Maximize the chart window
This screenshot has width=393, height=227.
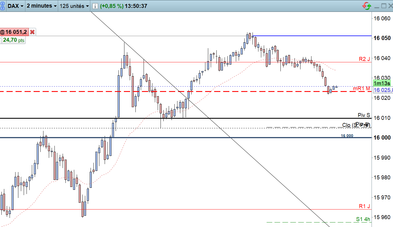tap(383, 6)
